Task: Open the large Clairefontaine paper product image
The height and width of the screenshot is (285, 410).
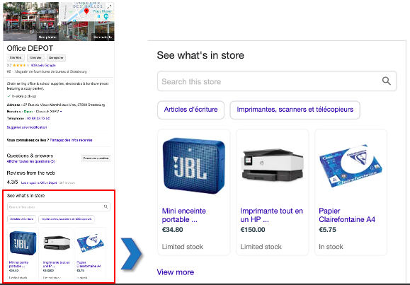Action: coord(351,165)
